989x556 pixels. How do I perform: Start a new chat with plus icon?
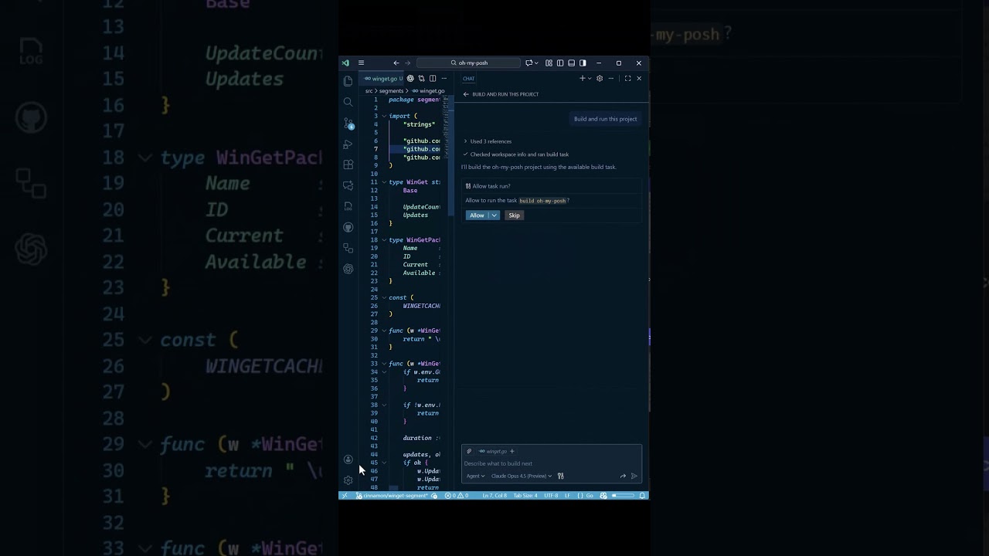(583, 78)
